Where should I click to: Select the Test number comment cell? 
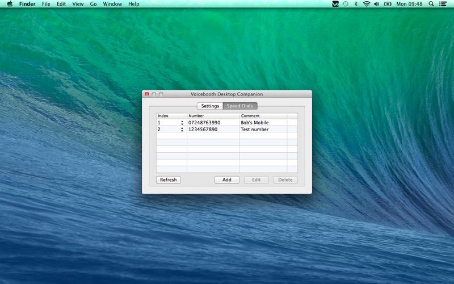(x=263, y=130)
